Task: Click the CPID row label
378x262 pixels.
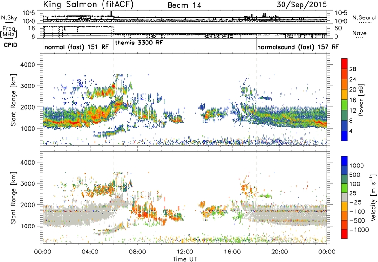Action: click(10, 45)
